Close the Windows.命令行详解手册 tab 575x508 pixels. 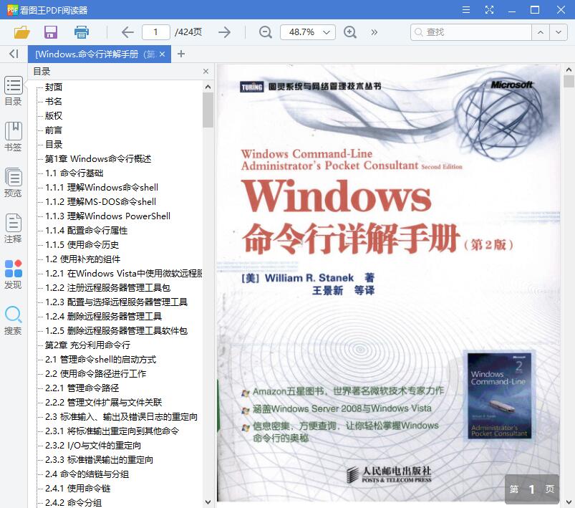click(x=163, y=54)
